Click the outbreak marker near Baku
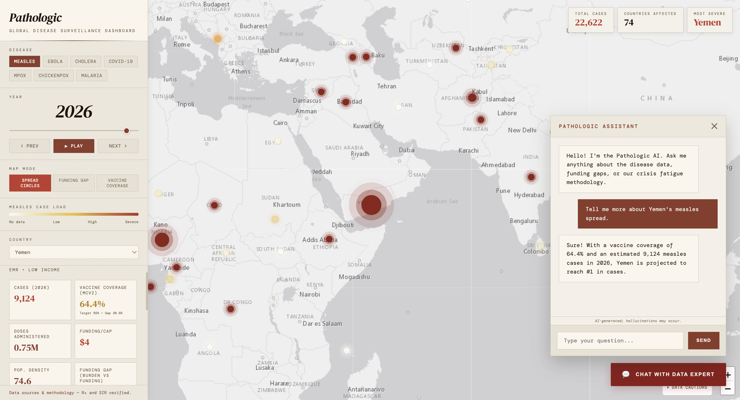740x400 pixels. pos(366,57)
